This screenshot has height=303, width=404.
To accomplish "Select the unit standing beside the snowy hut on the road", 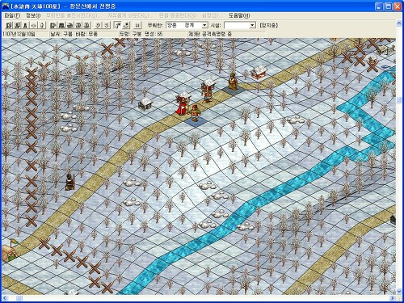I will point(208,95).
